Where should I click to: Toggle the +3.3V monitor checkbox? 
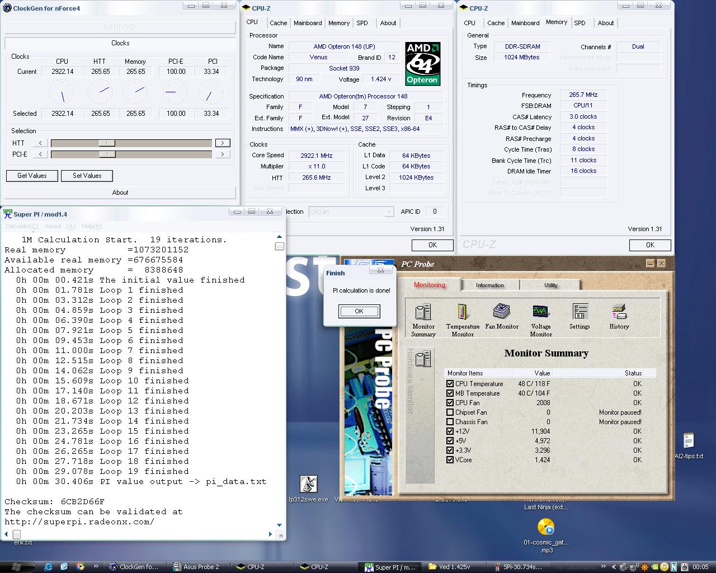[x=450, y=450]
